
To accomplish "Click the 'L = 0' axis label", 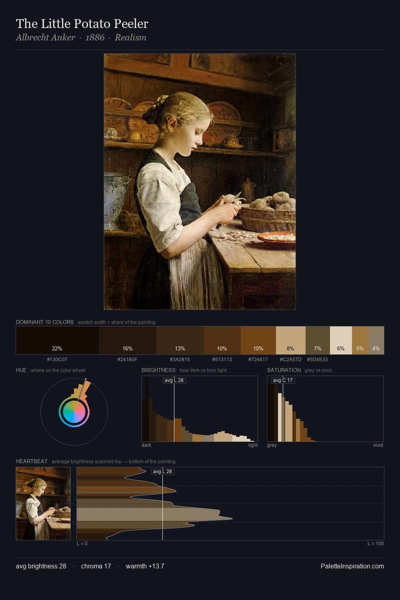I will 82,544.
